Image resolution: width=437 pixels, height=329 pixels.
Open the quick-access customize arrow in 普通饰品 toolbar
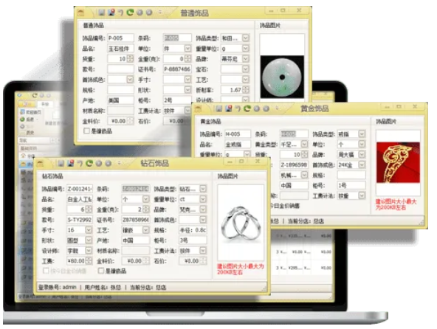(160, 13)
